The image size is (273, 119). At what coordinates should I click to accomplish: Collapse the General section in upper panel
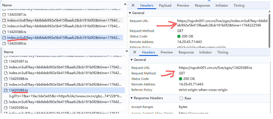coord(130,13)
